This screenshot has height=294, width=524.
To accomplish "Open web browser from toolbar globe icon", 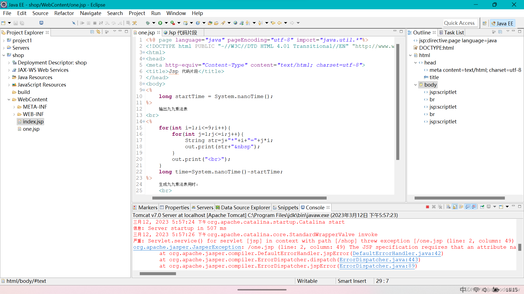I will pyautogui.click(x=235, y=23).
